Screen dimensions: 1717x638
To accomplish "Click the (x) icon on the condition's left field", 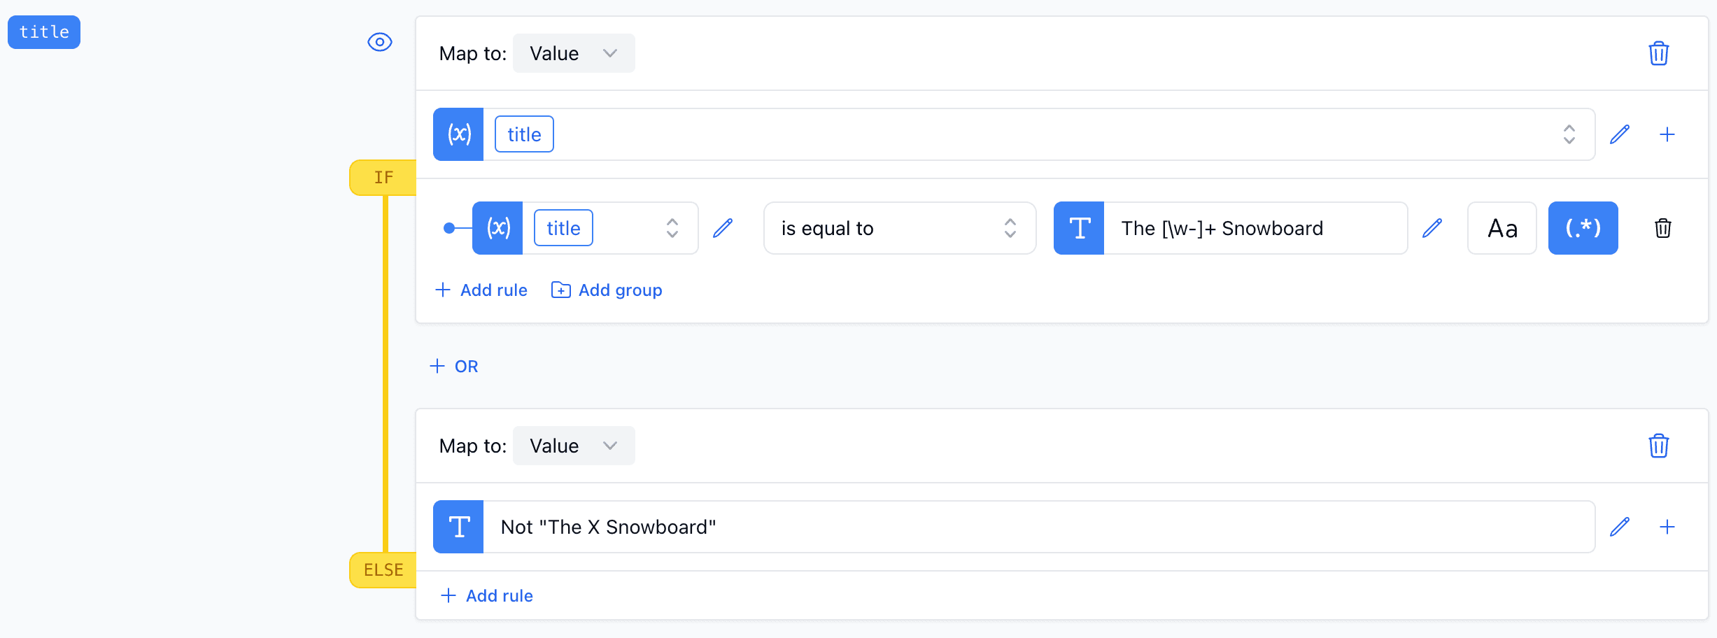I will tap(497, 228).
